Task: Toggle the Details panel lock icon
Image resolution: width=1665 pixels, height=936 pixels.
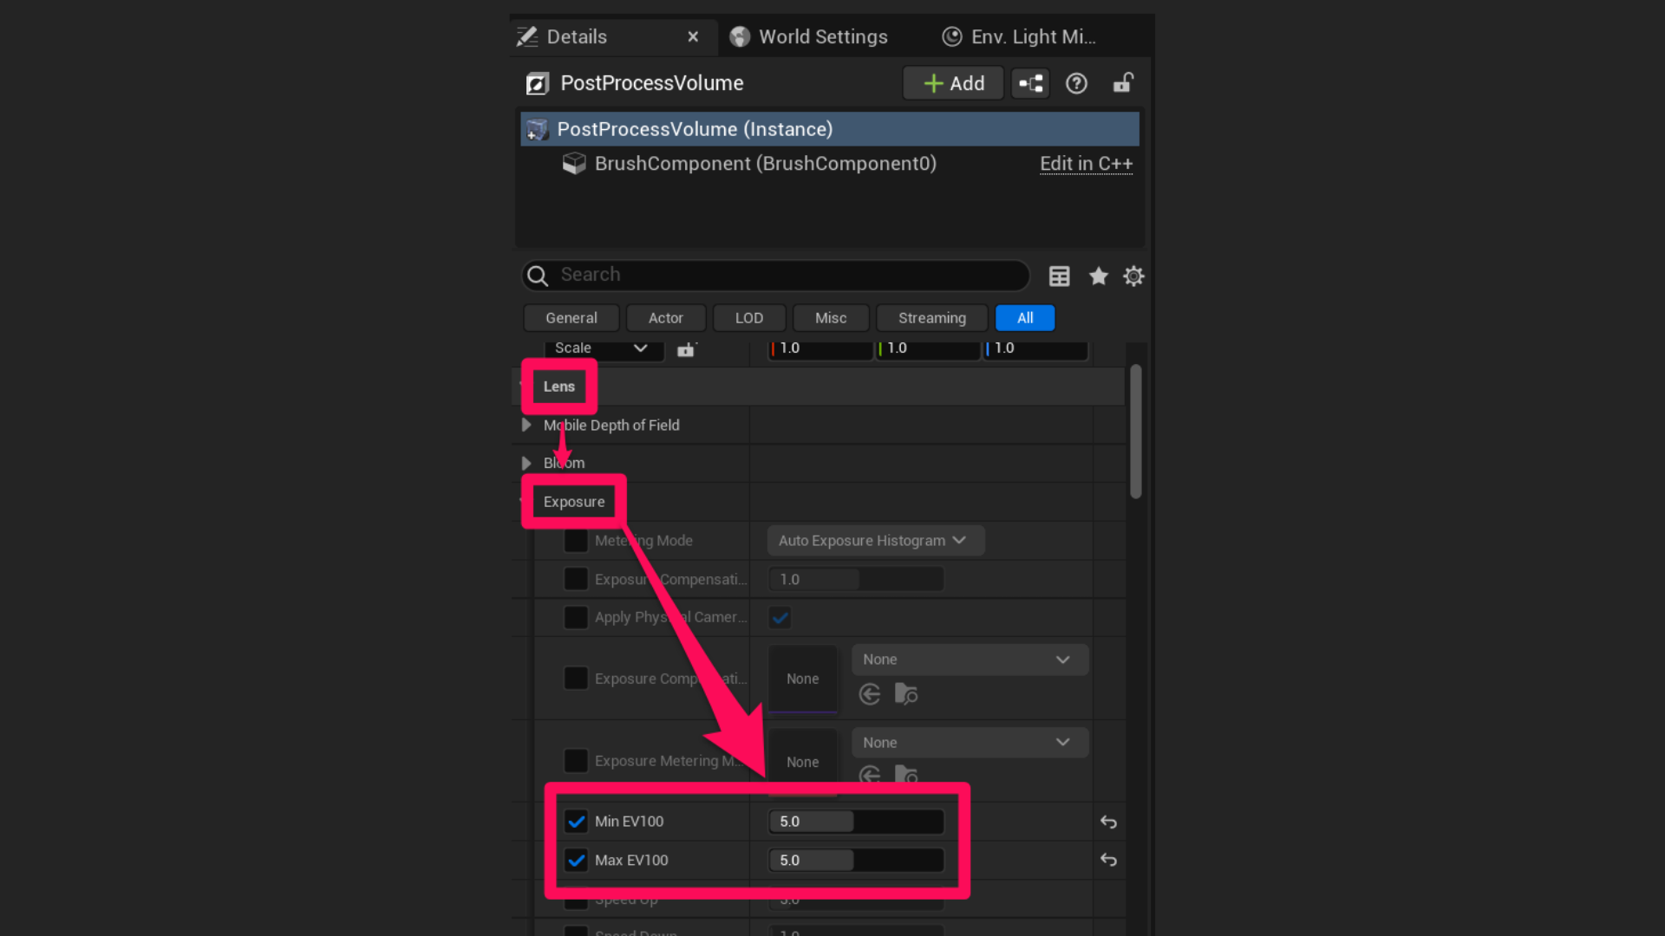Action: click(1123, 82)
